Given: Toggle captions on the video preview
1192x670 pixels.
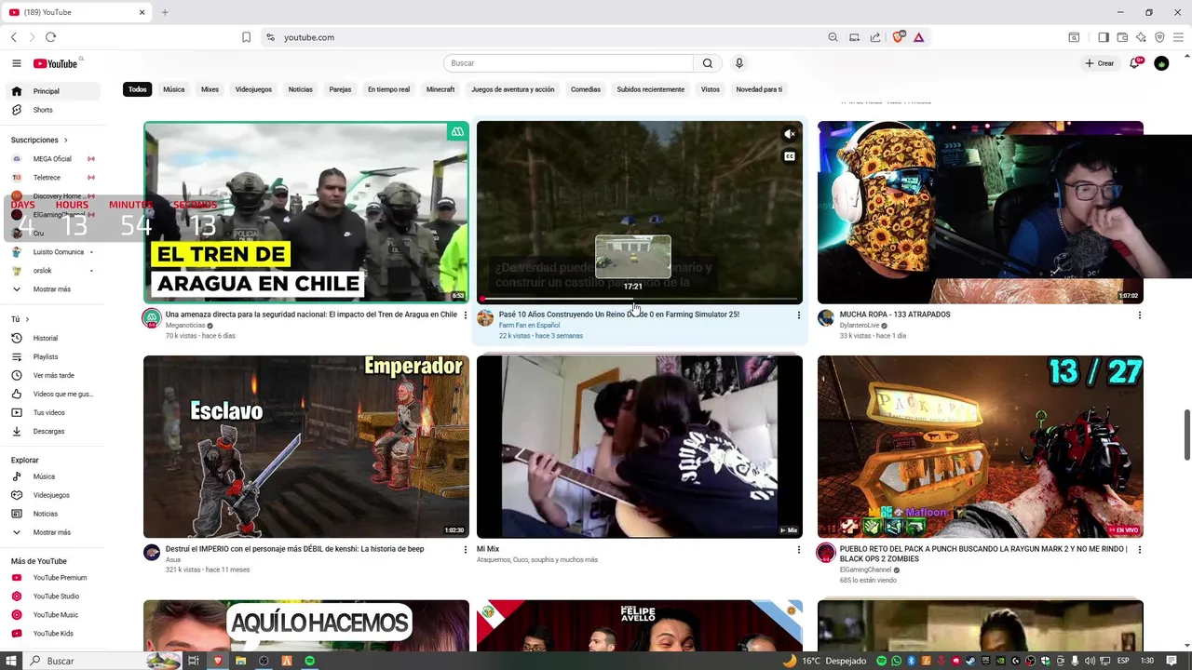Looking at the screenshot, I should (x=790, y=156).
